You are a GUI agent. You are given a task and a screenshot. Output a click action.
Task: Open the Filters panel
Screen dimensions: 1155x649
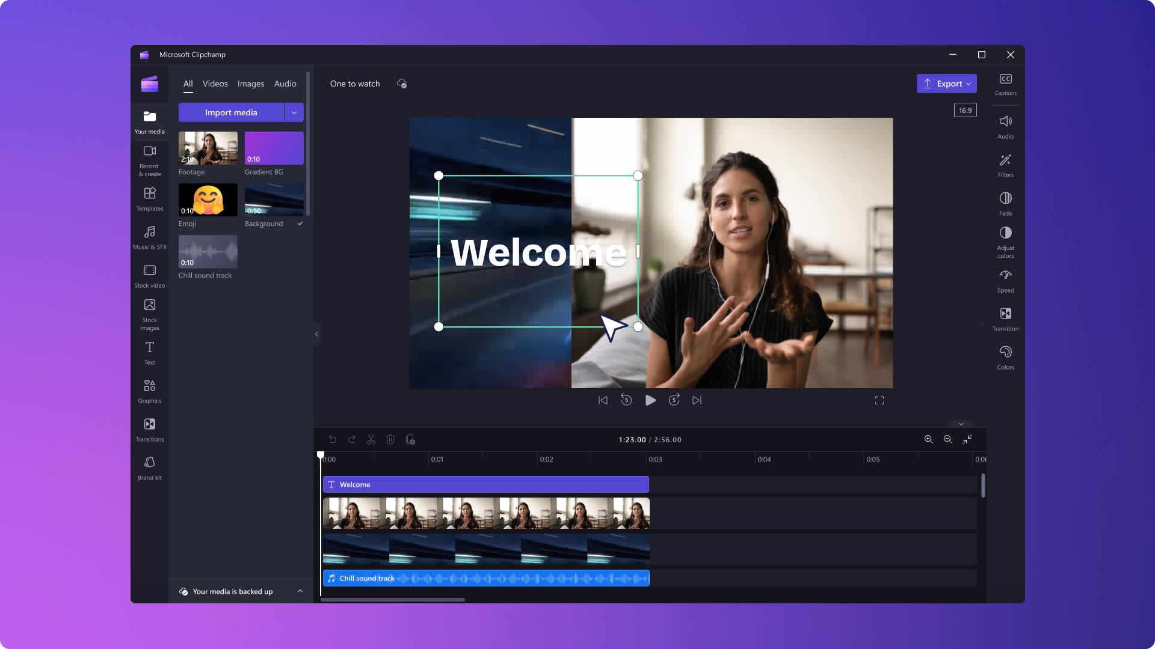[1005, 164]
